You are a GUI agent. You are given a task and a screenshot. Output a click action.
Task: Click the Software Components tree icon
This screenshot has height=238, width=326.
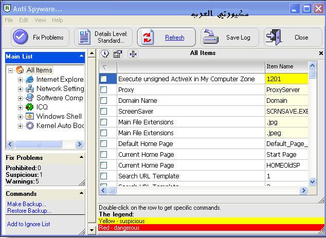(x=30, y=98)
